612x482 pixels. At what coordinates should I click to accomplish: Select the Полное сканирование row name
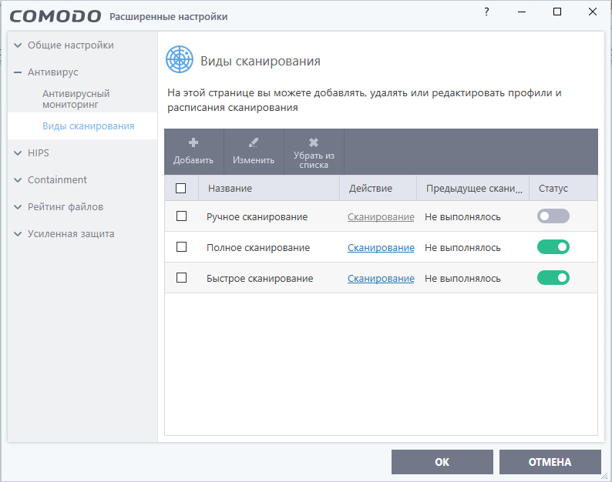258,248
